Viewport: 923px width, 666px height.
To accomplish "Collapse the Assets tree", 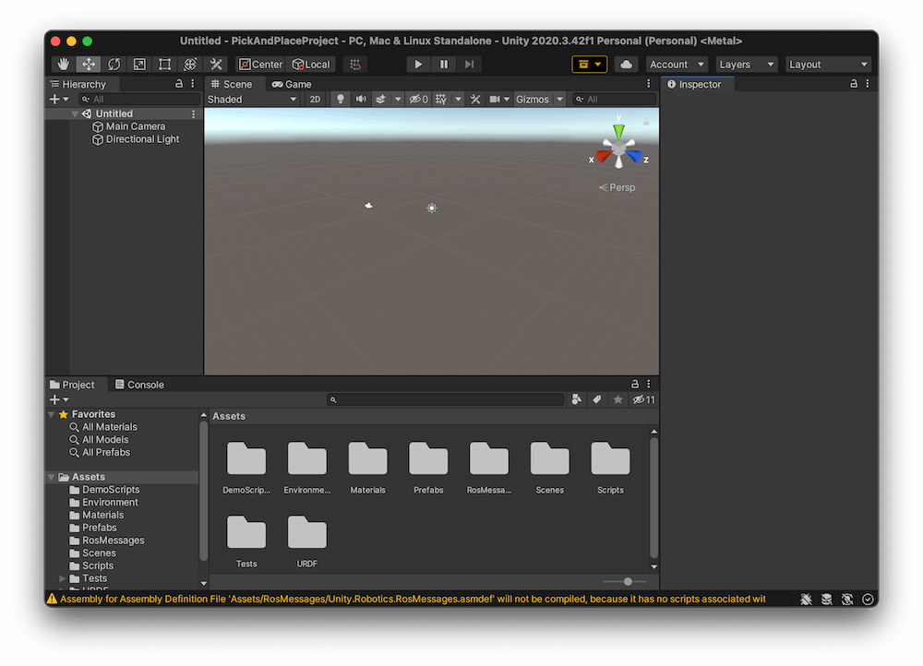I will tap(51, 477).
